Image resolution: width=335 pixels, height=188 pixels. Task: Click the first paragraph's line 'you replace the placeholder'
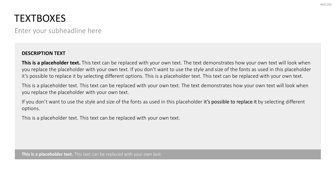coord(166,70)
